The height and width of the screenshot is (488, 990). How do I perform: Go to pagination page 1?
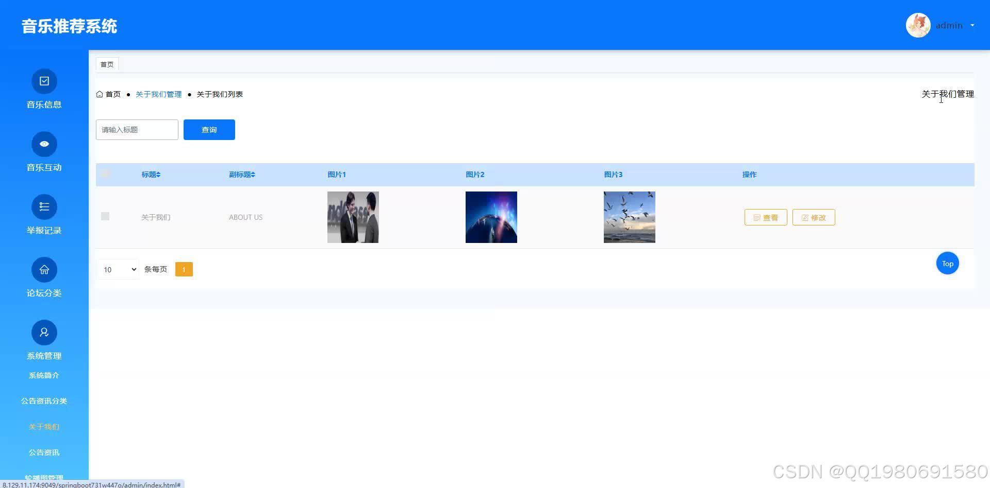(184, 269)
